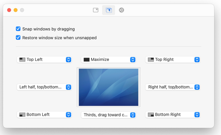The width and height of the screenshot is (221, 135).
Task: Open the keyboard shortcuts tab icon
Action: tap(96, 10)
